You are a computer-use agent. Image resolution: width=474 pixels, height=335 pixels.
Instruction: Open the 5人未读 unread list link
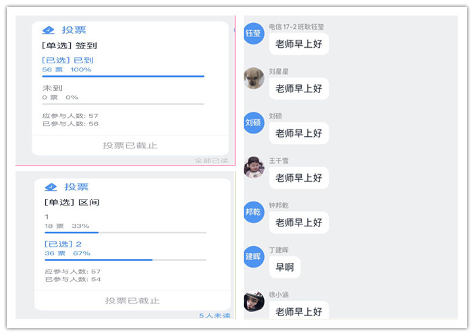214,315
